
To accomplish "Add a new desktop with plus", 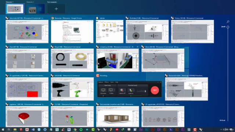I will [x=56, y=9].
